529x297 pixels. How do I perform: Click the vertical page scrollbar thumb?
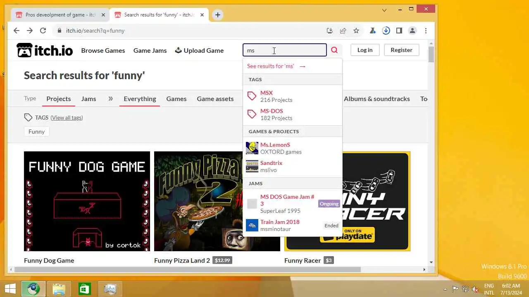coord(431,54)
